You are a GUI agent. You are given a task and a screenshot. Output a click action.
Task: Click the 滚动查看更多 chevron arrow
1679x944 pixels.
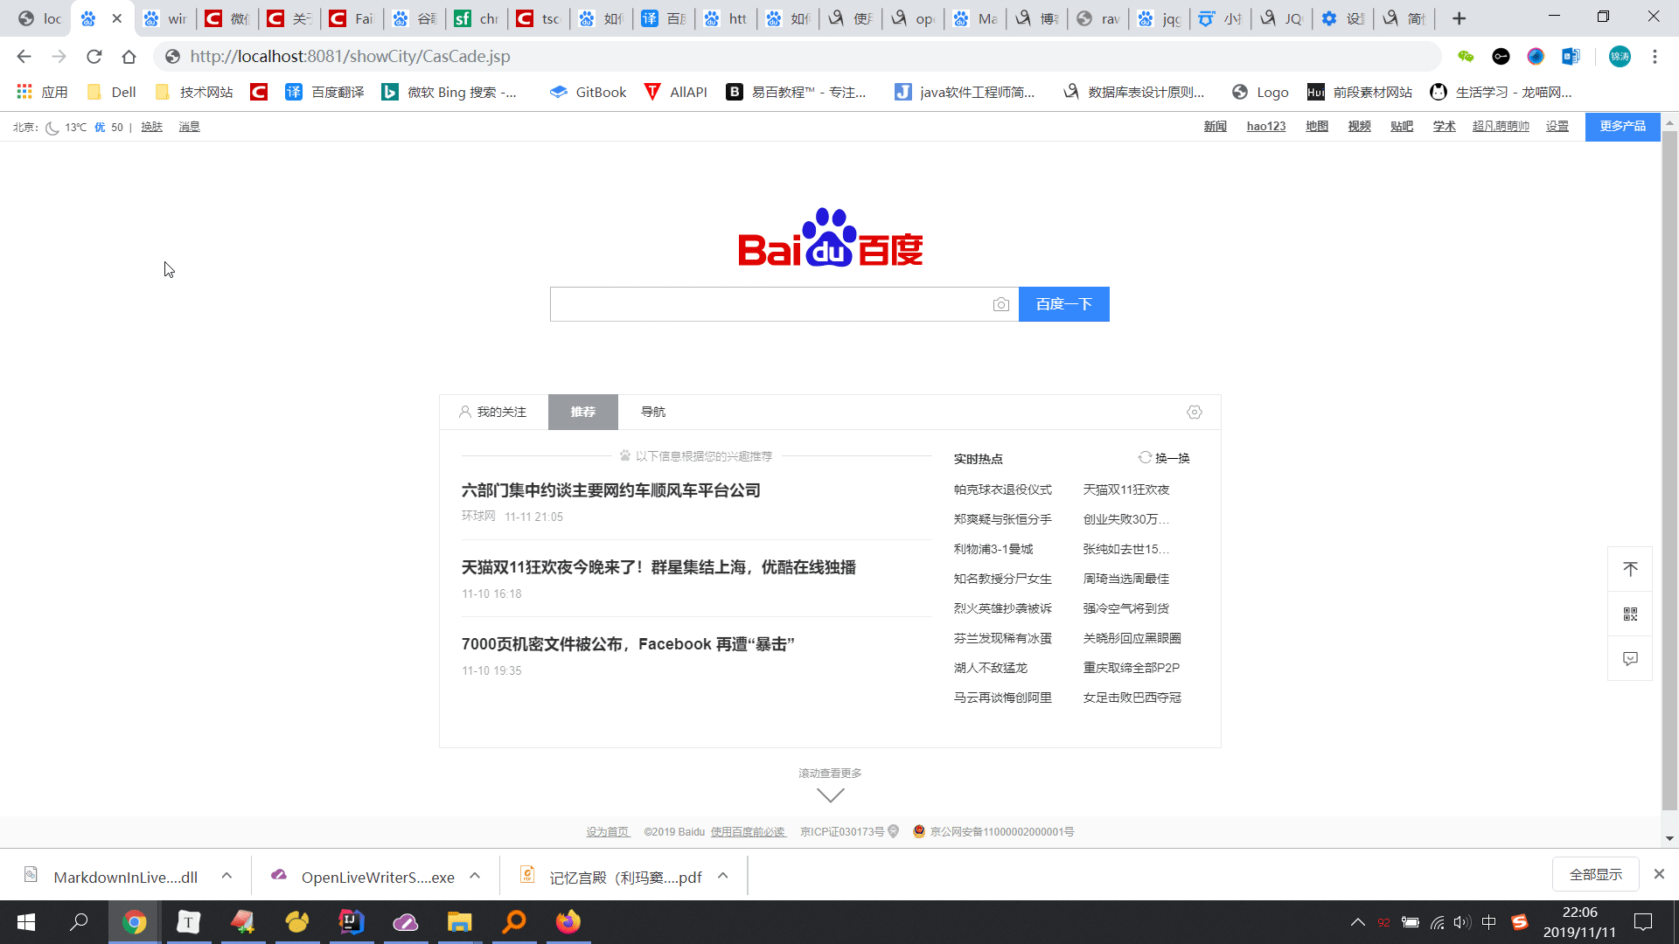point(829,794)
